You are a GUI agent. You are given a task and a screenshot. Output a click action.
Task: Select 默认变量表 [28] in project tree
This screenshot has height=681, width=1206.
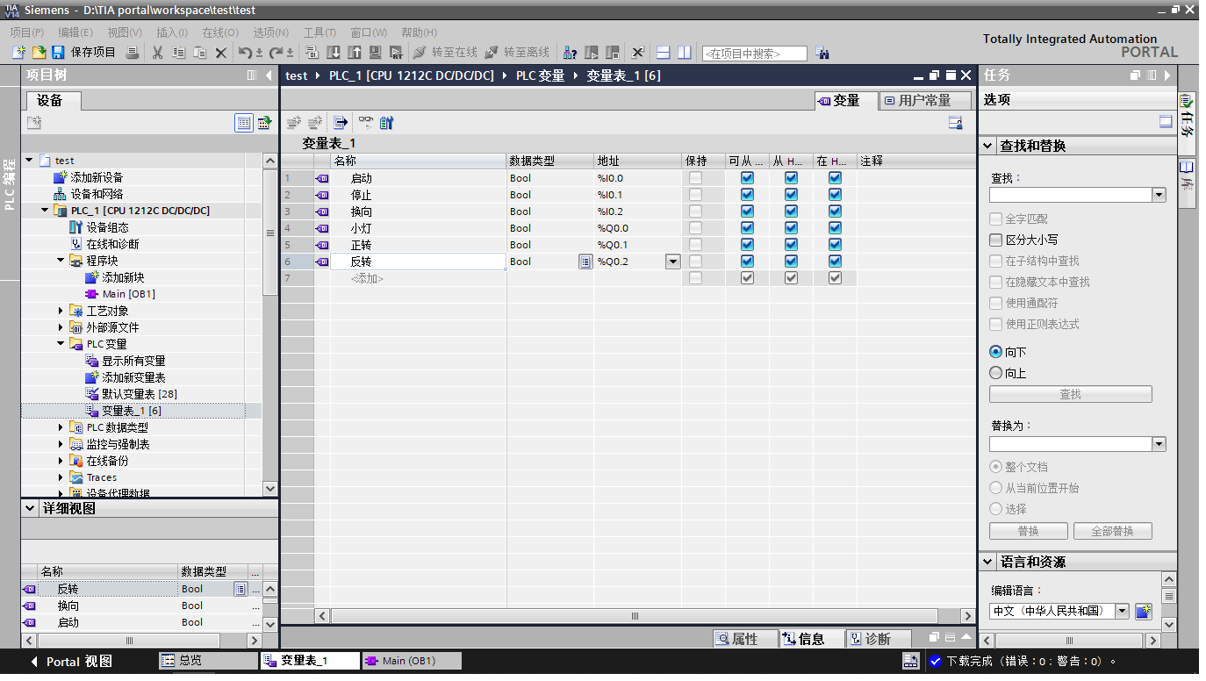click(139, 394)
